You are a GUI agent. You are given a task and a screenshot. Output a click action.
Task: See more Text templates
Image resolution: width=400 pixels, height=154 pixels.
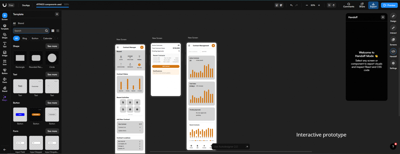[52, 74]
